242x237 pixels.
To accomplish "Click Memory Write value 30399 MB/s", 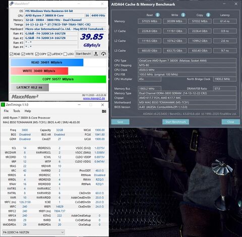I will 174,21.
